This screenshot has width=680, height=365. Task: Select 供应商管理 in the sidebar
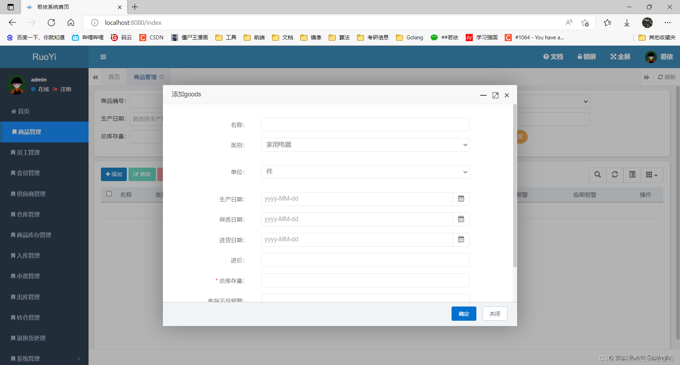click(44, 194)
